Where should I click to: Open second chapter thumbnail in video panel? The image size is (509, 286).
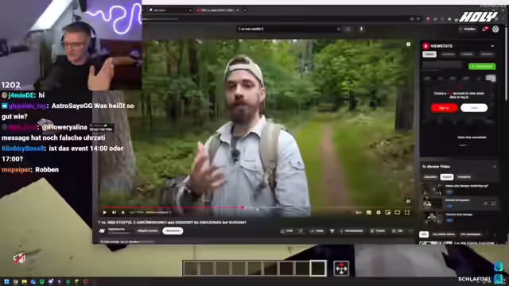pyautogui.click(x=432, y=203)
